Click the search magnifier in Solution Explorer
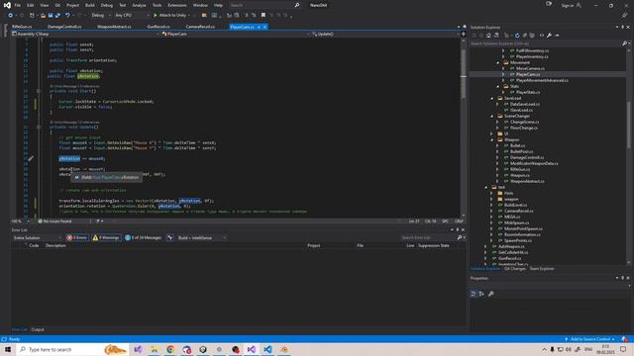This screenshot has width=634, height=356. (624, 44)
